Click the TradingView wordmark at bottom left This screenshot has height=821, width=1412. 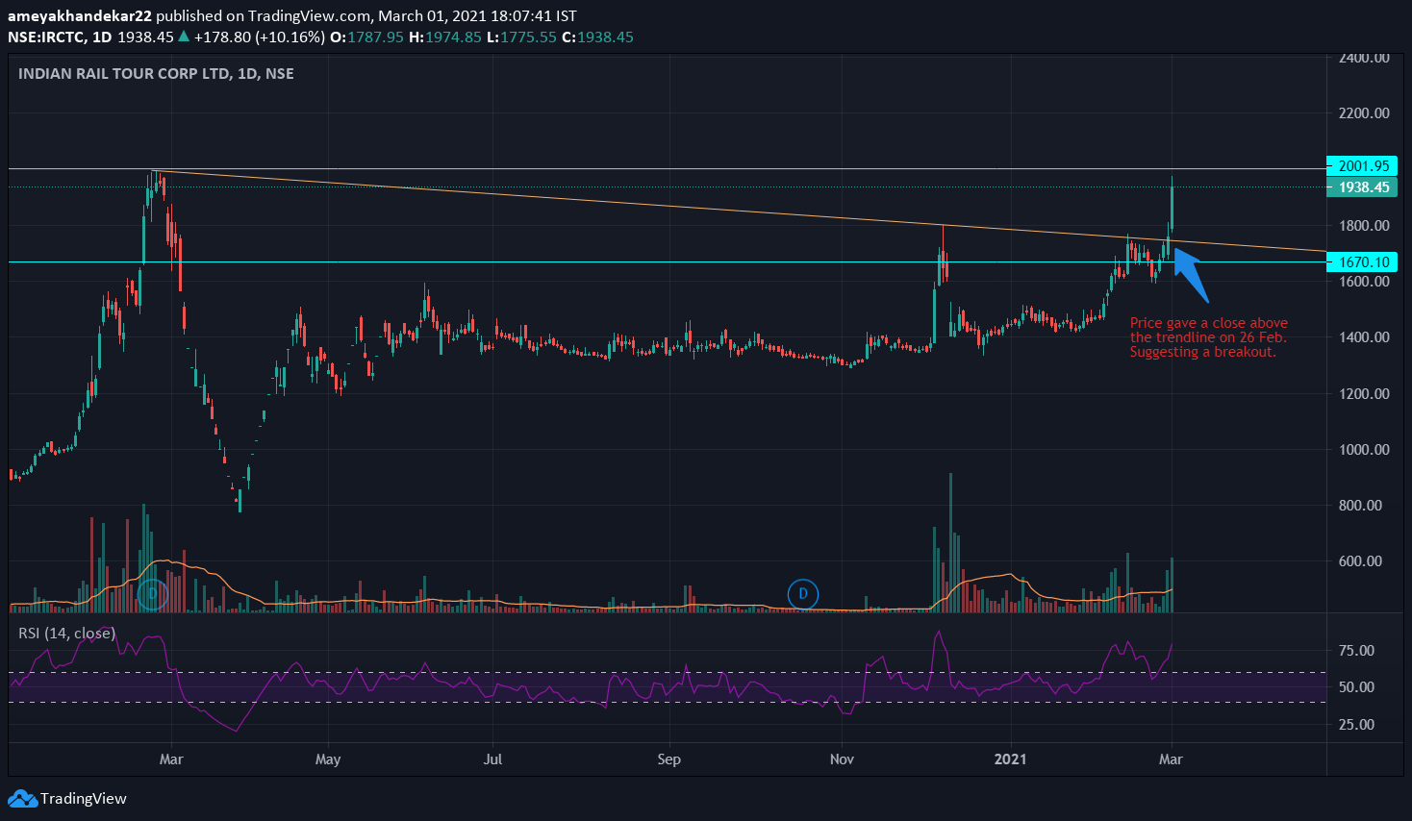click(84, 799)
